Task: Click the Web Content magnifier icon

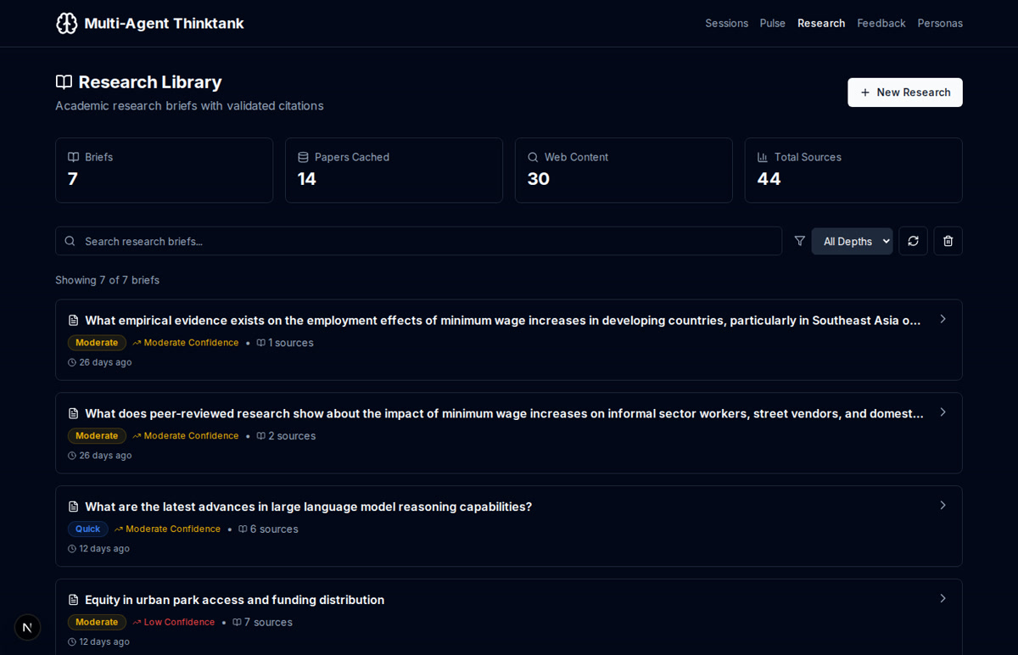Action: point(532,157)
